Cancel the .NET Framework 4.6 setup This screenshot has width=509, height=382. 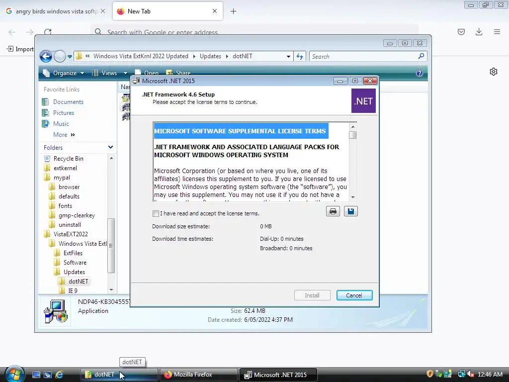pos(354,295)
